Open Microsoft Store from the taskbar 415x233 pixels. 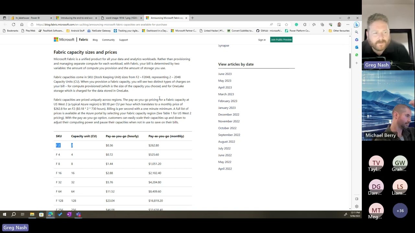pyautogui.click(x=41, y=214)
